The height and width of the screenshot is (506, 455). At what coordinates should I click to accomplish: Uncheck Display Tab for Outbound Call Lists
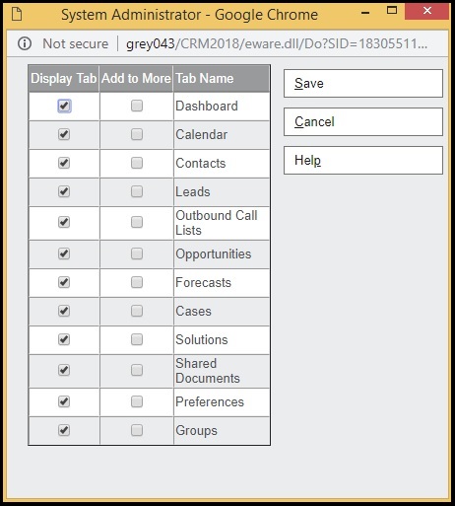click(64, 222)
